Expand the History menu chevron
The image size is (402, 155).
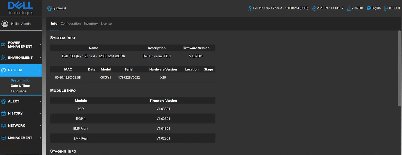coord(40,113)
